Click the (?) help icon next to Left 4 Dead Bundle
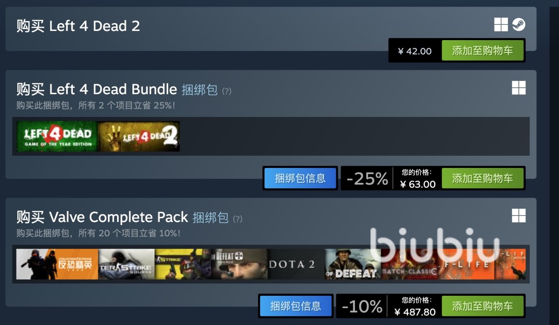This screenshot has width=559, height=325. click(x=227, y=91)
